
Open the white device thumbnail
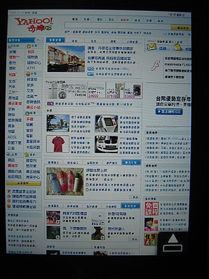pyautogui.click(x=106, y=124)
